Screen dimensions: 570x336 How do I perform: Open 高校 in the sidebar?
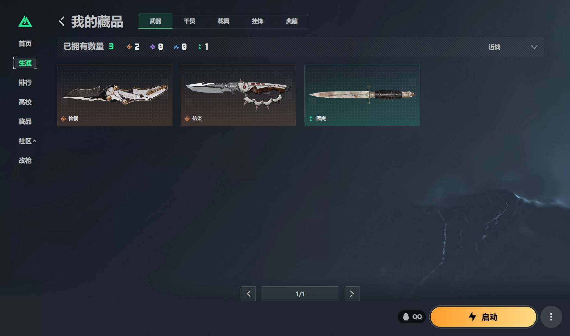tap(25, 102)
